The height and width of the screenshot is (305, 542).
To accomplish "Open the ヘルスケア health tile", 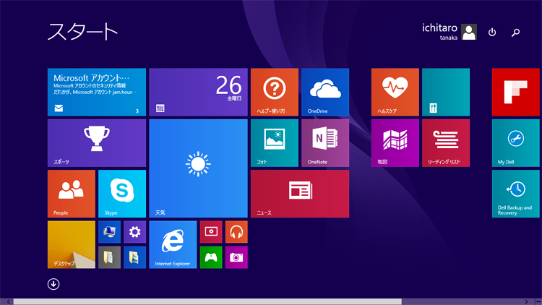I will pyautogui.click(x=395, y=92).
